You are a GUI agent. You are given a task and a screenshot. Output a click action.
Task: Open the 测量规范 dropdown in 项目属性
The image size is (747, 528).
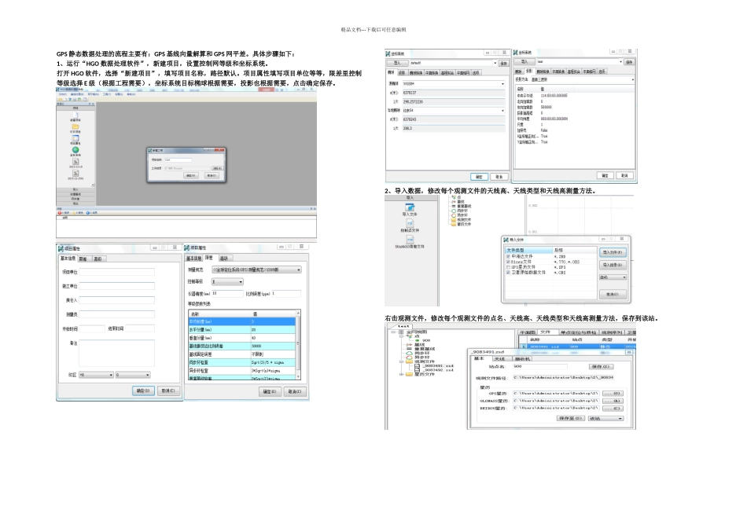(x=256, y=269)
